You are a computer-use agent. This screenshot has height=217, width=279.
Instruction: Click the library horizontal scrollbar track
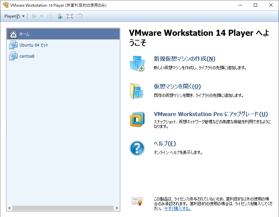[63, 208]
